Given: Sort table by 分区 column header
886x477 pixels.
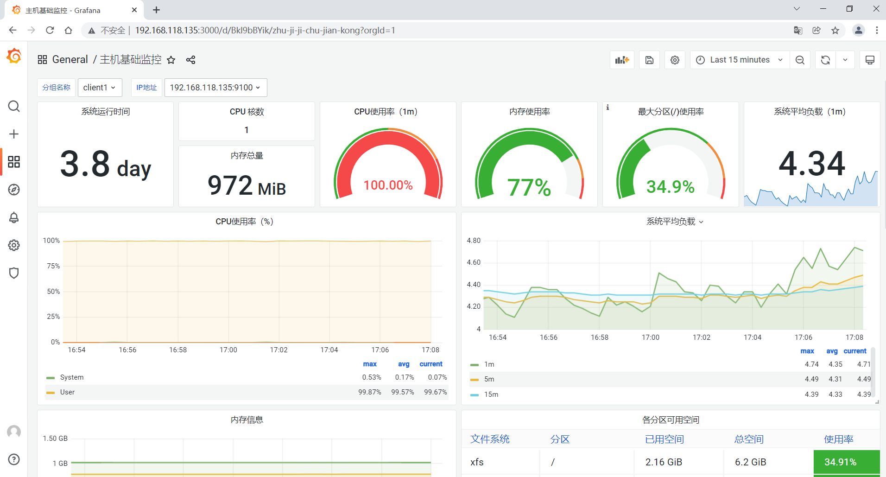Looking at the screenshot, I should (560, 439).
